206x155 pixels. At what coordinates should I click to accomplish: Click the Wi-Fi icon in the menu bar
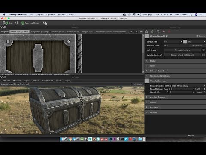coord(134,15)
